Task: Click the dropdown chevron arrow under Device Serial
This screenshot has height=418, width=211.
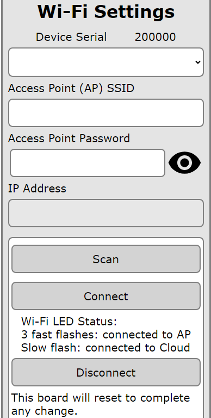Action: [x=198, y=62]
